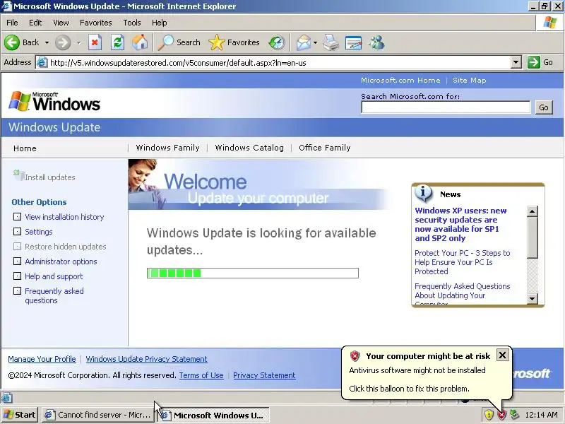The image size is (565, 424).
Task: Click the 12:14 AM taskbar clock
Action: coord(542,415)
